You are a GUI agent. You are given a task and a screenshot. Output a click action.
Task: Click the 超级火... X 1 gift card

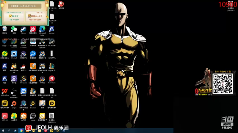click(x=35, y=17)
